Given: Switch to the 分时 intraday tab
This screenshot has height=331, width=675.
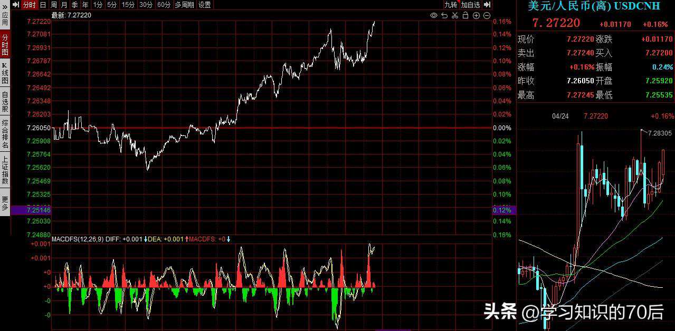Looking at the screenshot, I should [29, 5].
